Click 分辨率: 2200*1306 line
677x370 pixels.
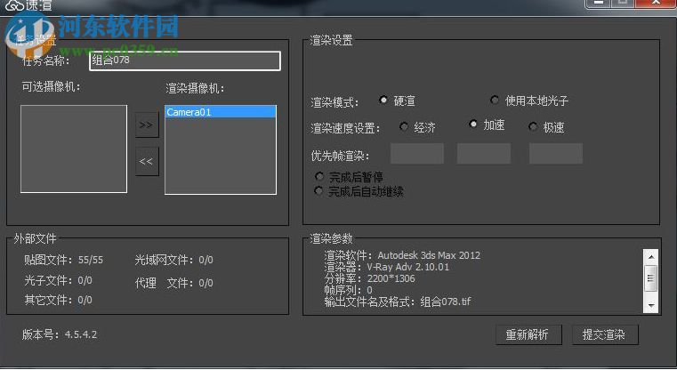pyautogui.click(x=369, y=278)
